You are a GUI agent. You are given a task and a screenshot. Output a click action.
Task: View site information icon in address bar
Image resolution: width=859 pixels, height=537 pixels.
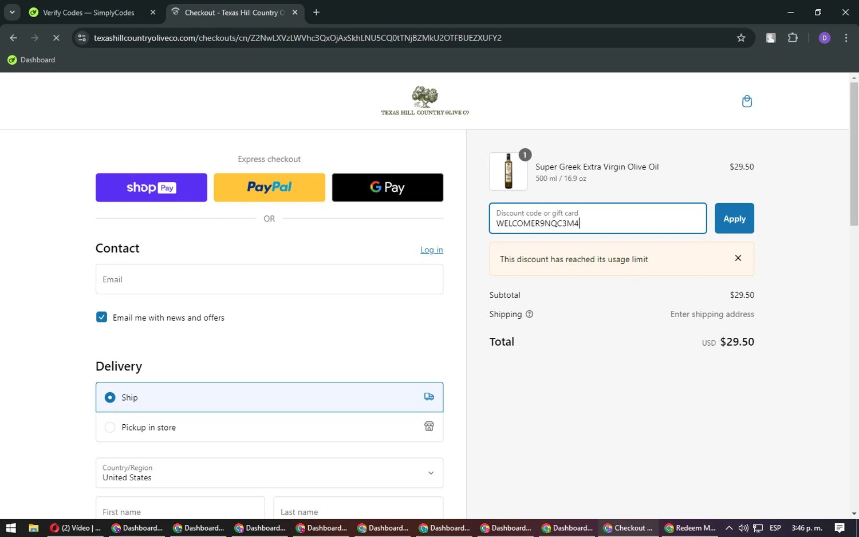[x=82, y=38]
